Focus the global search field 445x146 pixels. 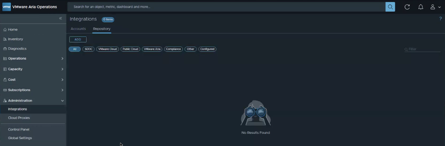point(227,7)
